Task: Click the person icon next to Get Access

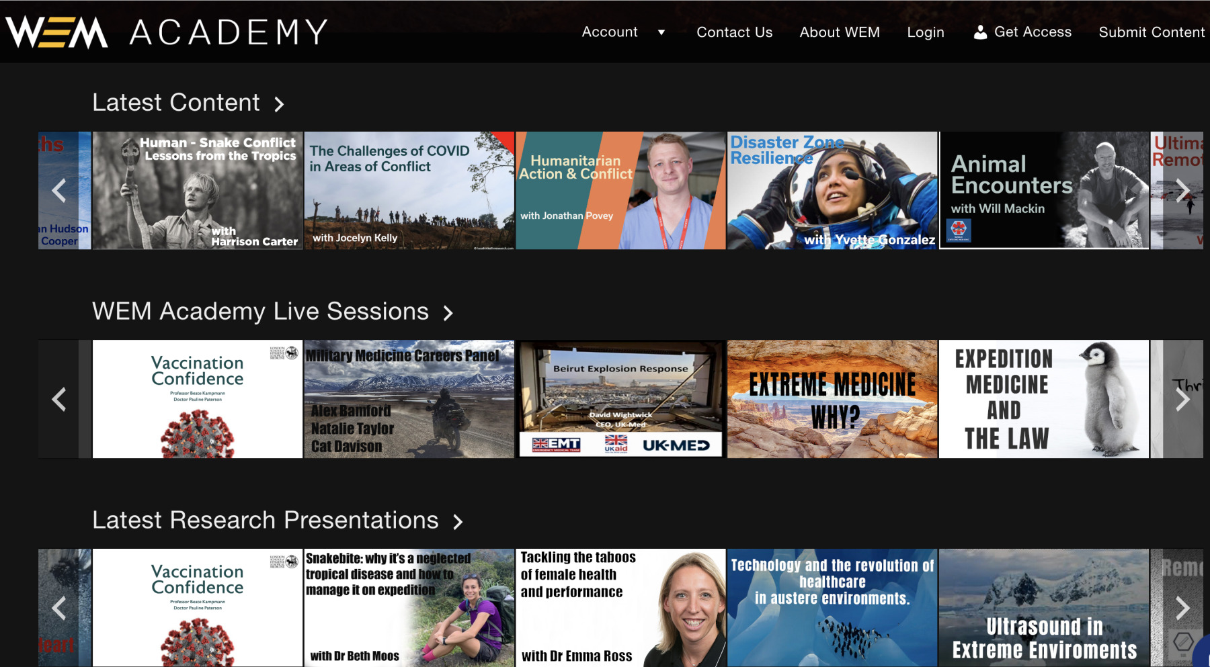Action: point(979,30)
